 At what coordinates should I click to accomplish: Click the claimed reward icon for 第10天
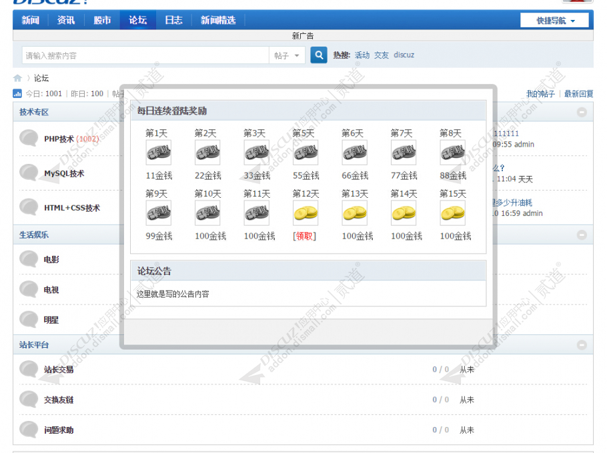[207, 213]
